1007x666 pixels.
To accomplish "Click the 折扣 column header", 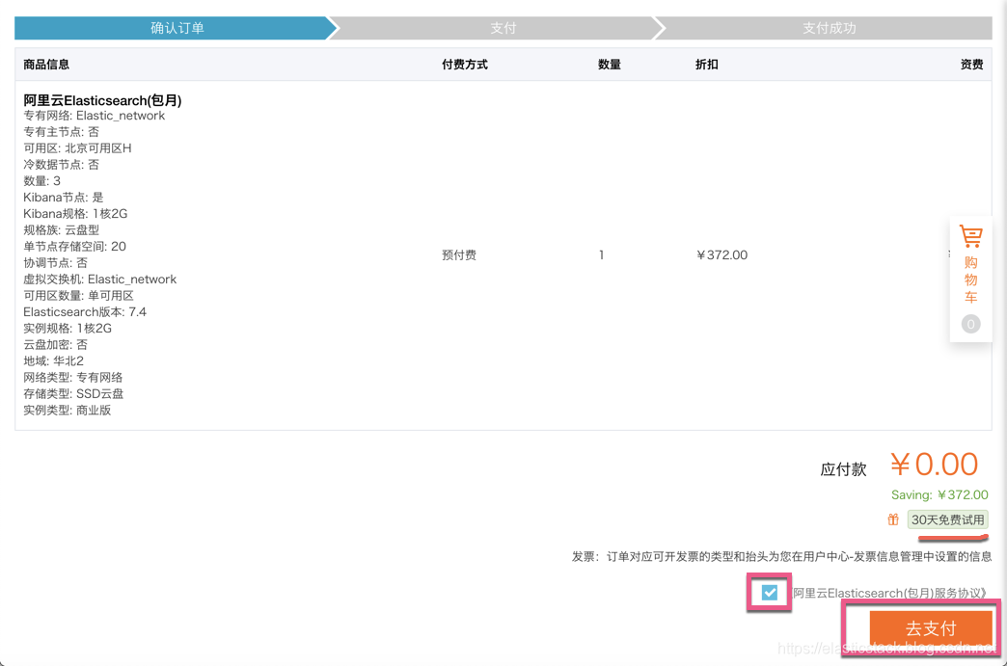I will (706, 65).
